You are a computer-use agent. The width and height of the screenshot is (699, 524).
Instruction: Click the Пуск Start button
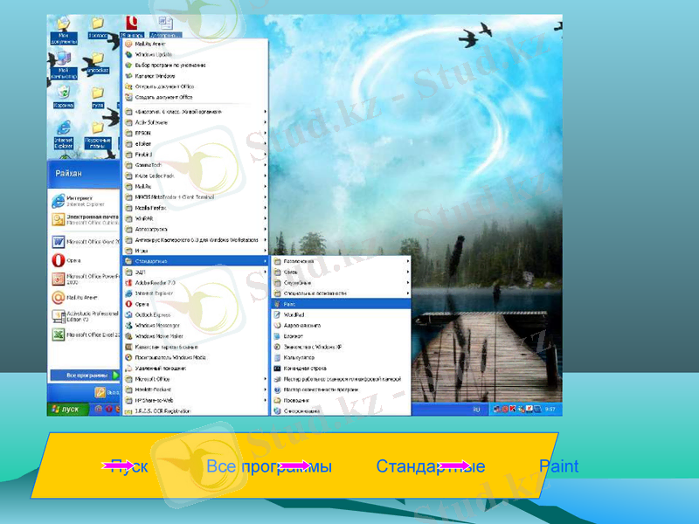pyautogui.click(x=67, y=409)
